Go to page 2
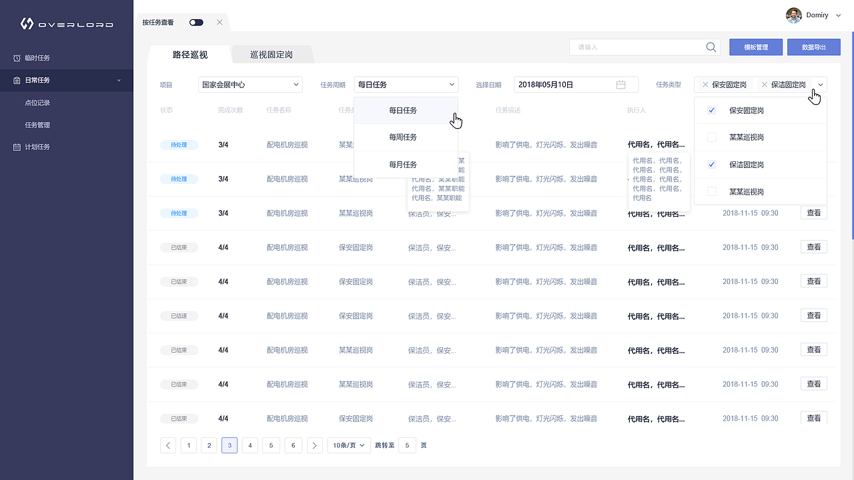The image size is (854, 480). pos(209,445)
